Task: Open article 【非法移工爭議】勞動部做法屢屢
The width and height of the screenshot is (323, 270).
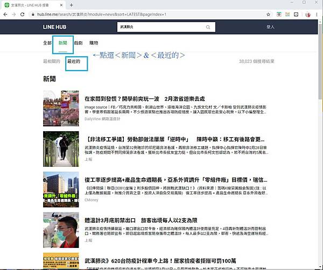Action: [x=174, y=139]
